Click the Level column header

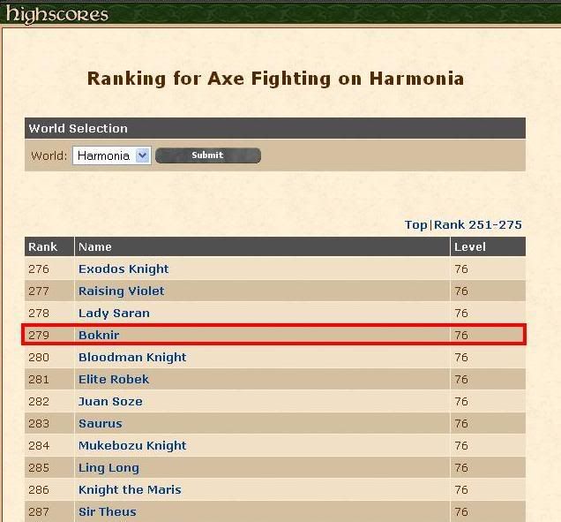470,246
